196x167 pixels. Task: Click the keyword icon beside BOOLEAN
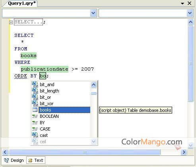point(35,116)
